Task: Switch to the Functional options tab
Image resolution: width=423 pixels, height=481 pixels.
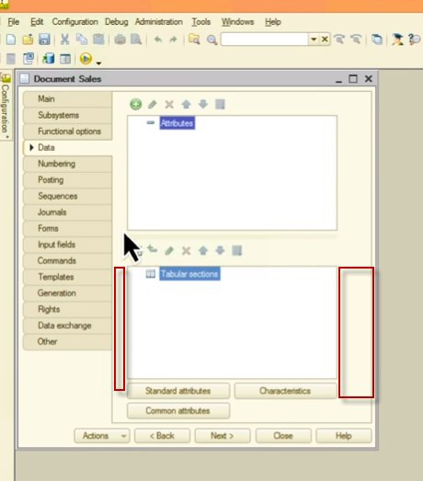Action: coord(67,132)
